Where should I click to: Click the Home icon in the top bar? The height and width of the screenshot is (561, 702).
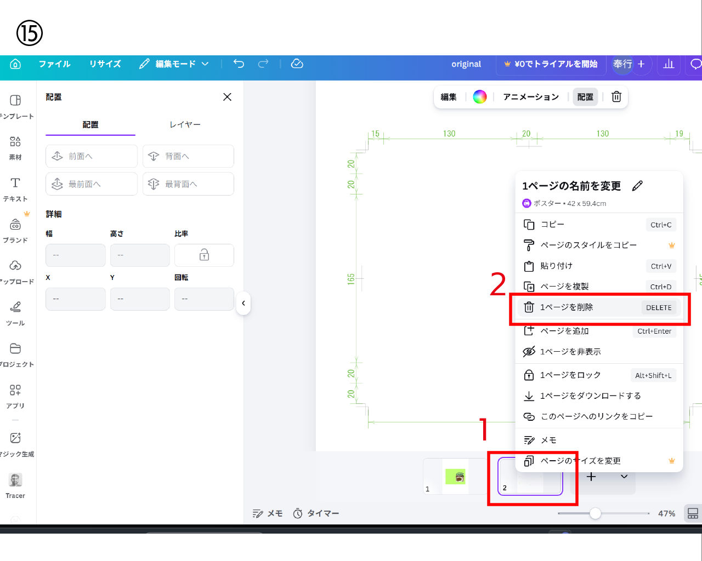pyautogui.click(x=15, y=64)
